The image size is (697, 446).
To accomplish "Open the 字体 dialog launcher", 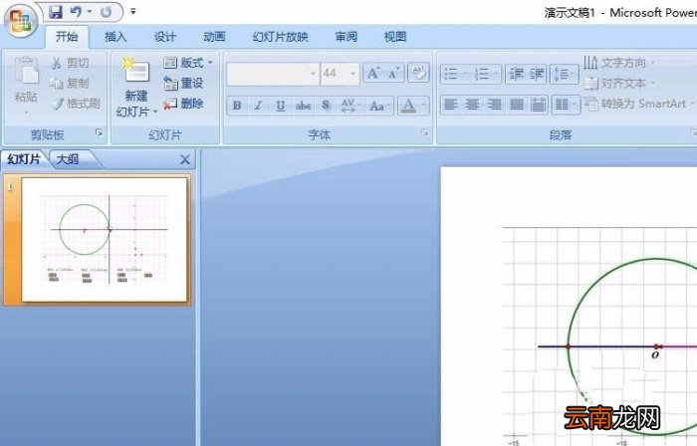I will tap(425, 132).
